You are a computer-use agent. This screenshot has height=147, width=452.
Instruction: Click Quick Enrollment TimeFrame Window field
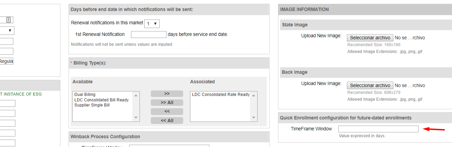point(378,129)
